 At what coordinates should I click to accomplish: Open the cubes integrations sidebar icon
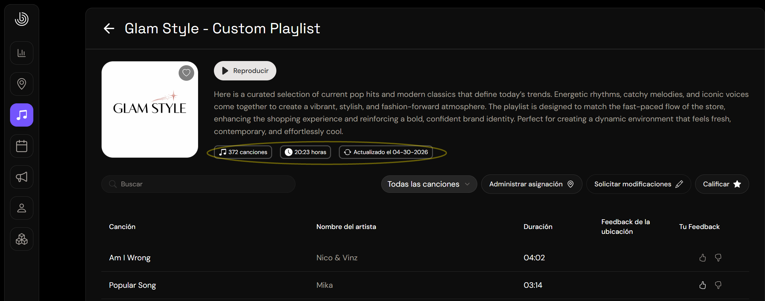[22, 239]
